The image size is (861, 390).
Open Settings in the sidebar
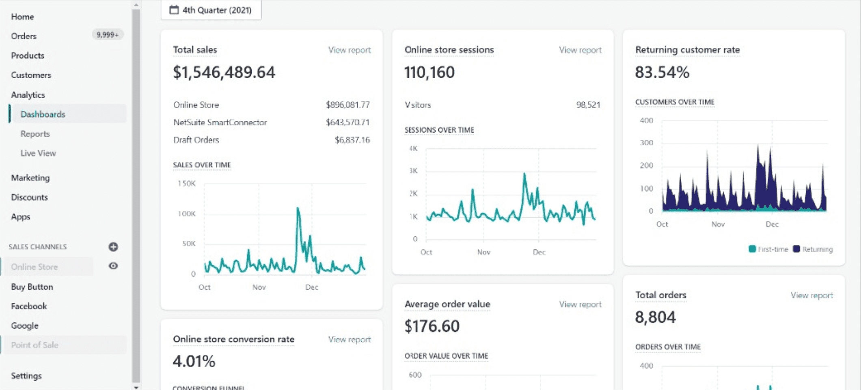pos(26,376)
